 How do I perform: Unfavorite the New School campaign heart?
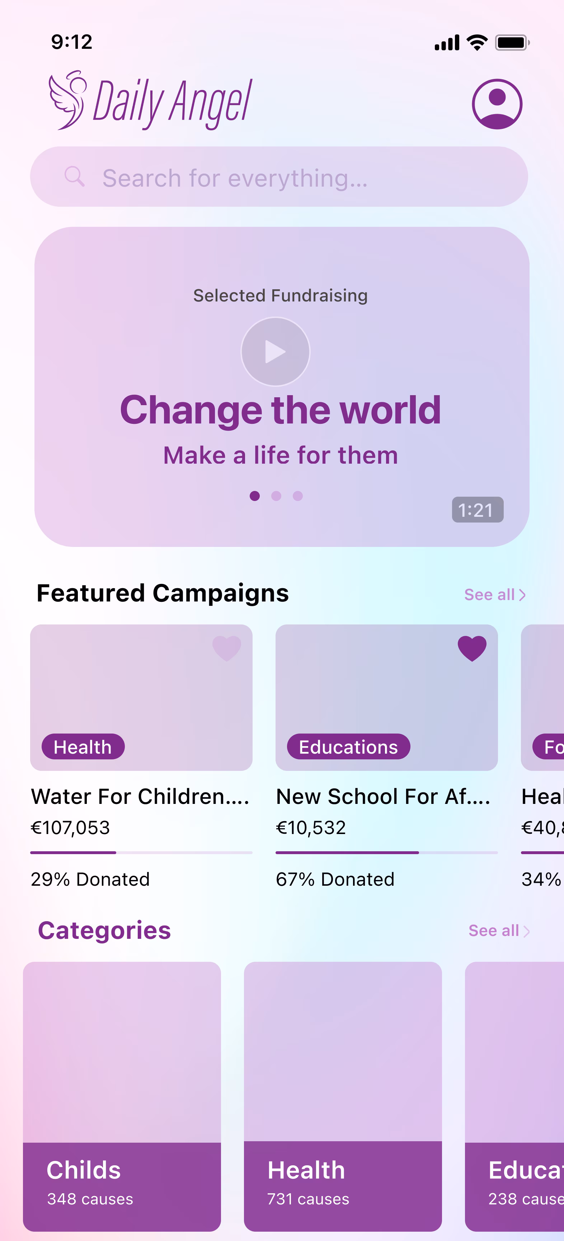[x=471, y=647]
